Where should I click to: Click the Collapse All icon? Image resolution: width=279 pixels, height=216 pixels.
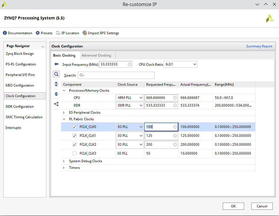coord(56,84)
